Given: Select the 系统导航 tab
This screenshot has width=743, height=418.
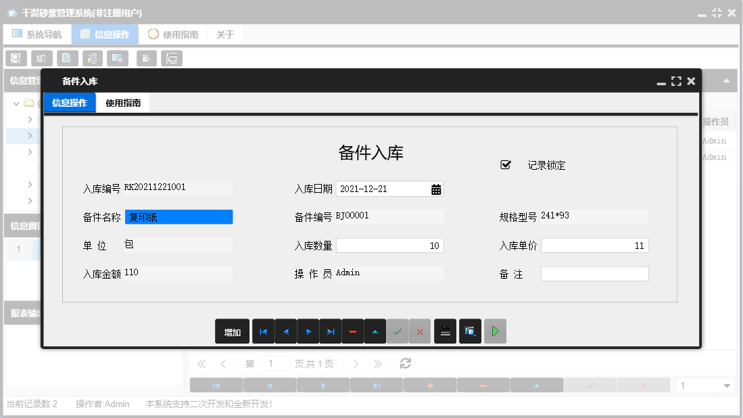Looking at the screenshot, I should [37, 34].
